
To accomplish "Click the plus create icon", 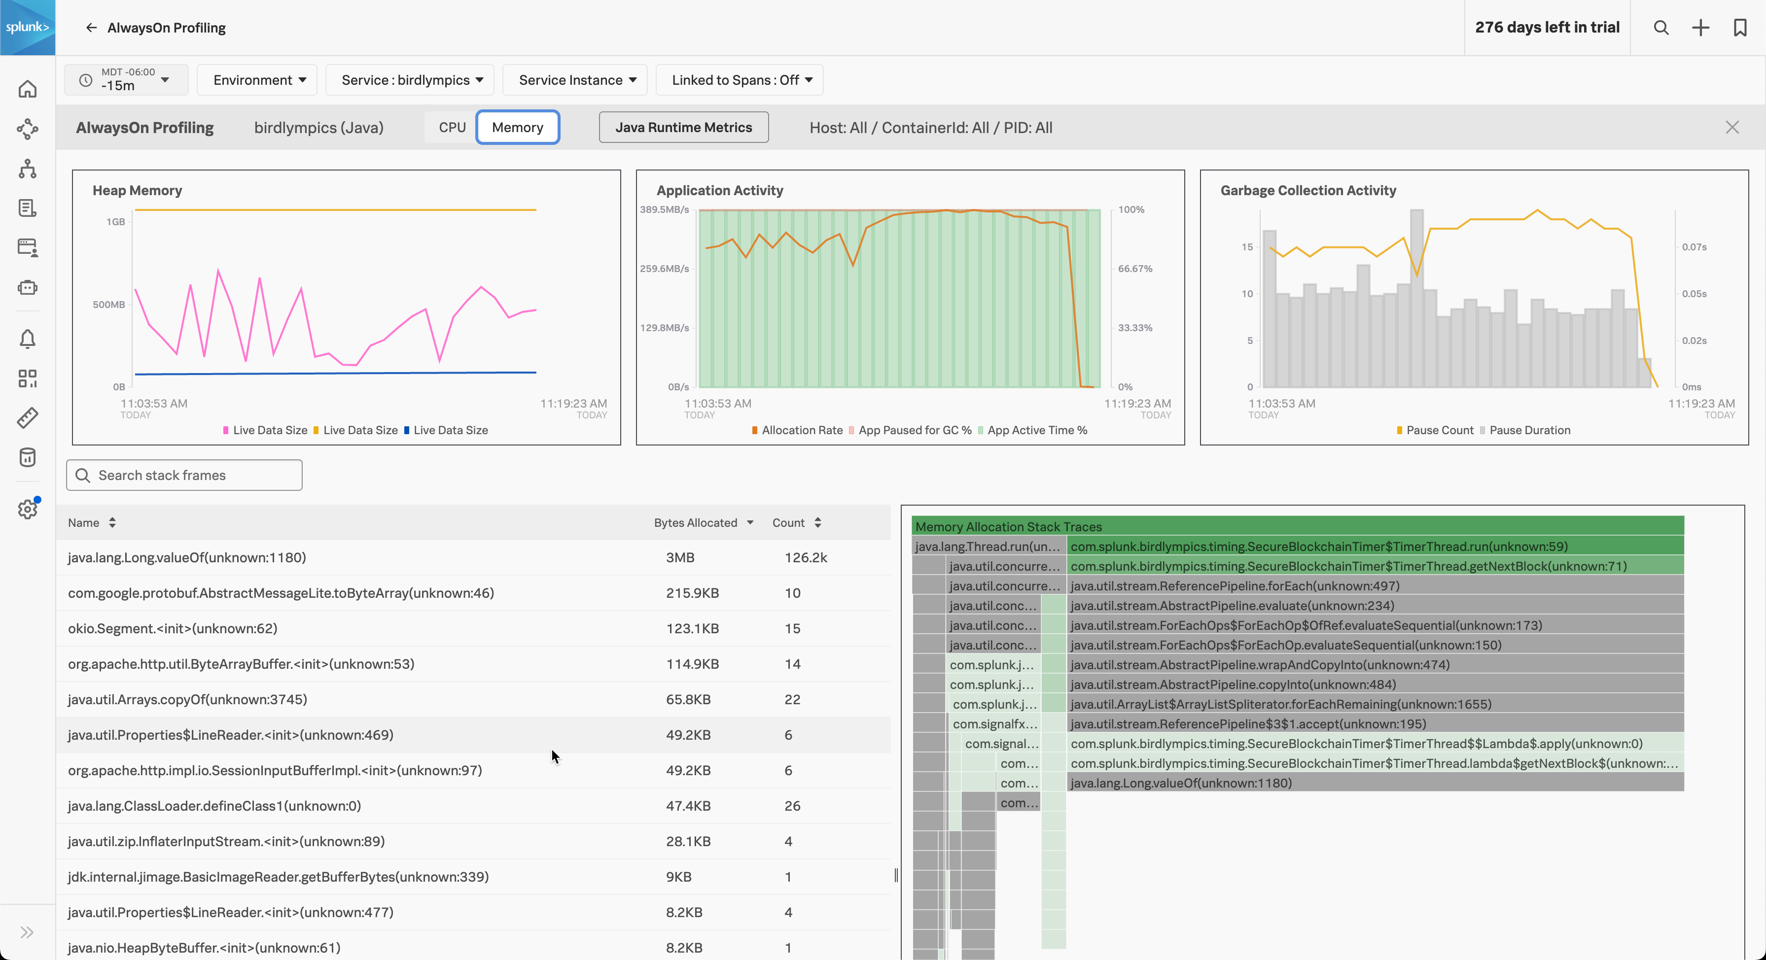I will click(1700, 28).
